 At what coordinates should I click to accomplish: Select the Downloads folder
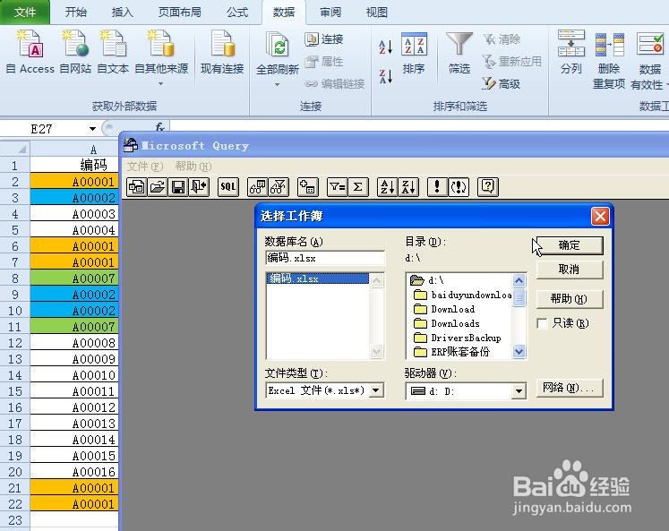[447, 323]
